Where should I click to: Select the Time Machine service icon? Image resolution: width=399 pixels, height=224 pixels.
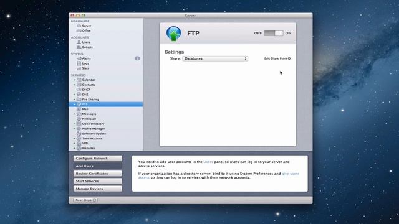(x=79, y=138)
